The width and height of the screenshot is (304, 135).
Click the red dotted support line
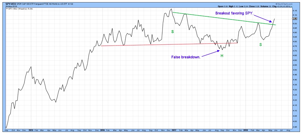(170, 44)
